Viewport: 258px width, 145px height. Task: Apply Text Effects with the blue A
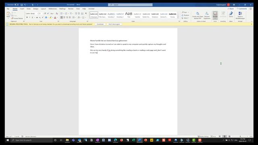pos(46,17)
